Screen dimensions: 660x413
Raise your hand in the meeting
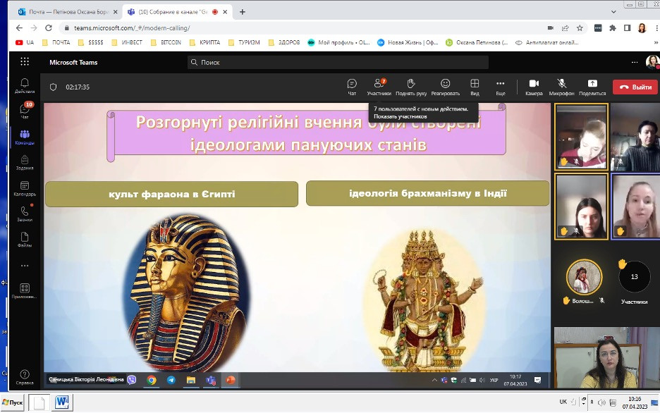(x=411, y=87)
